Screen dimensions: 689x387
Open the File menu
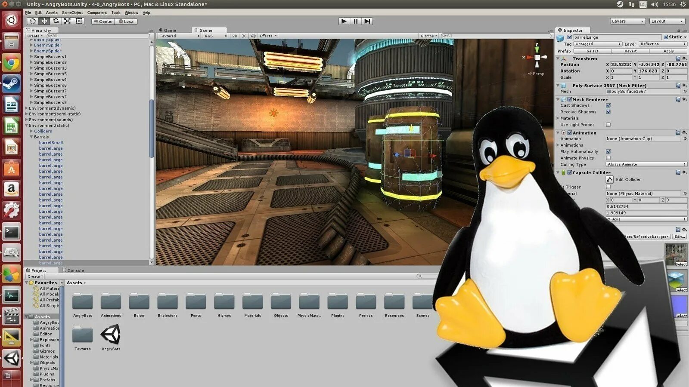click(x=28, y=12)
